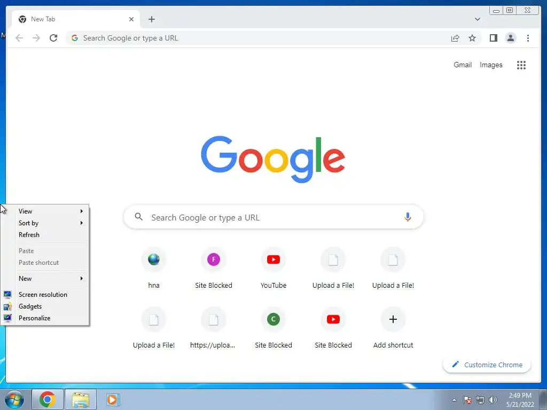Launch Windows Media Player from taskbar

113,399
